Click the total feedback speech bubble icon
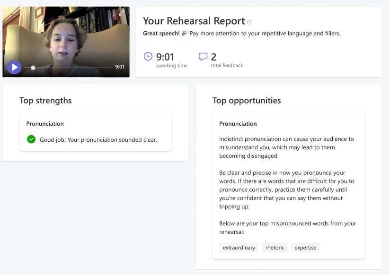390x275 pixels. tap(203, 57)
